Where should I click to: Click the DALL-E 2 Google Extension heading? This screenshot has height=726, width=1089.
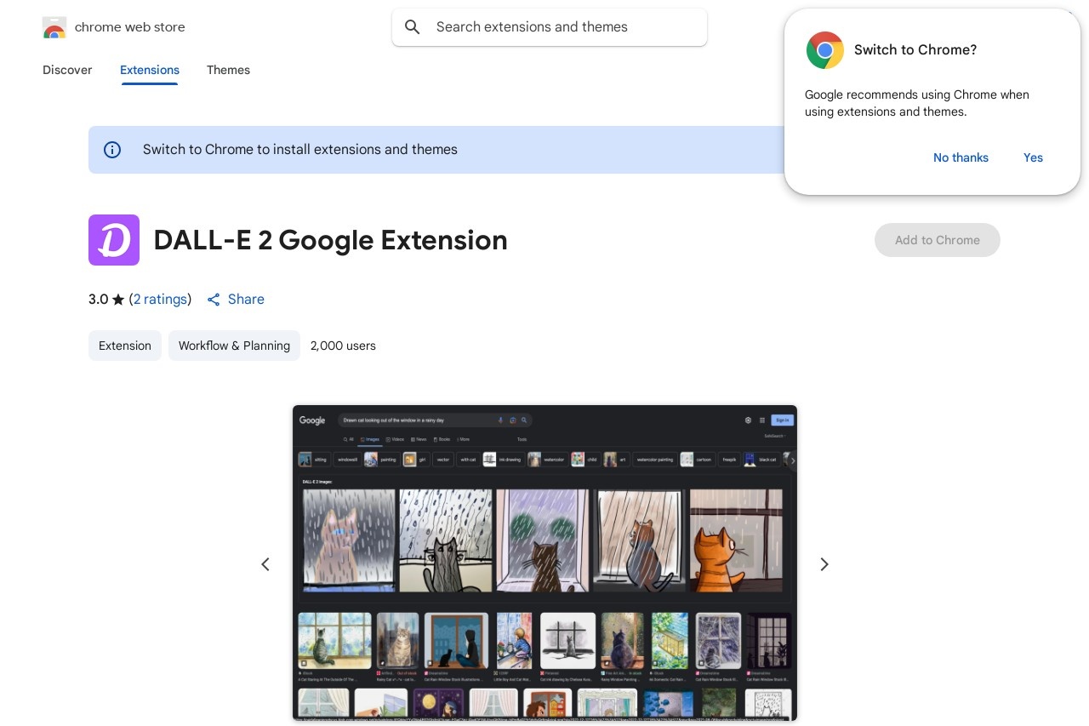pyautogui.click(x=330, y=240)
